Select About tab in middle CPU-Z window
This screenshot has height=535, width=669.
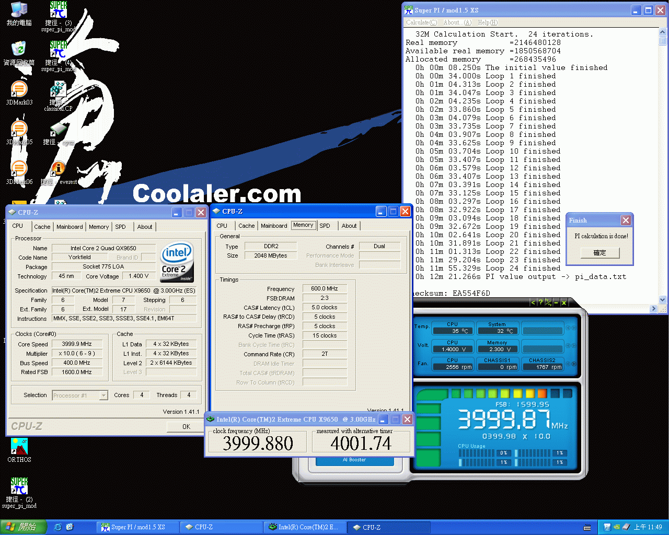349,226
